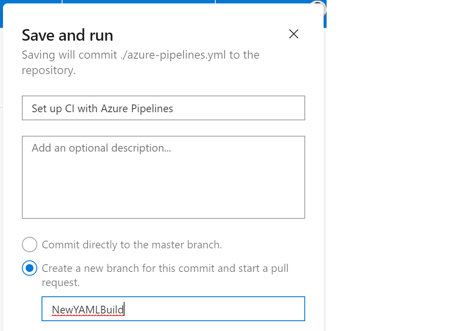Click the word 'Pipelines' in the commit message
The height and width of the screenshot is (331, 455).
point(152,108)
